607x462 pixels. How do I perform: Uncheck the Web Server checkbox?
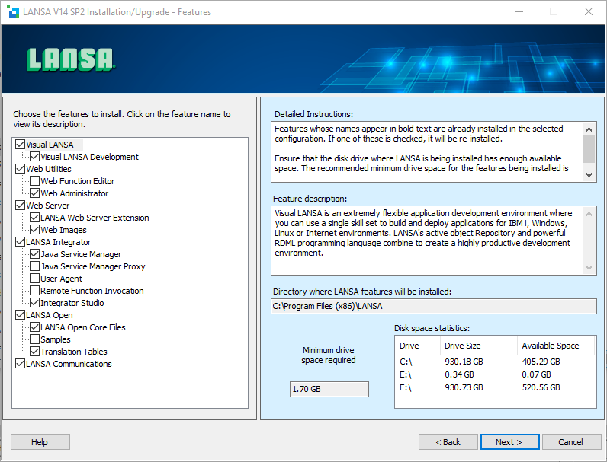[20, 205]
